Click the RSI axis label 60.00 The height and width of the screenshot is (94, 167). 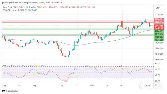click(x=158, y=70)
